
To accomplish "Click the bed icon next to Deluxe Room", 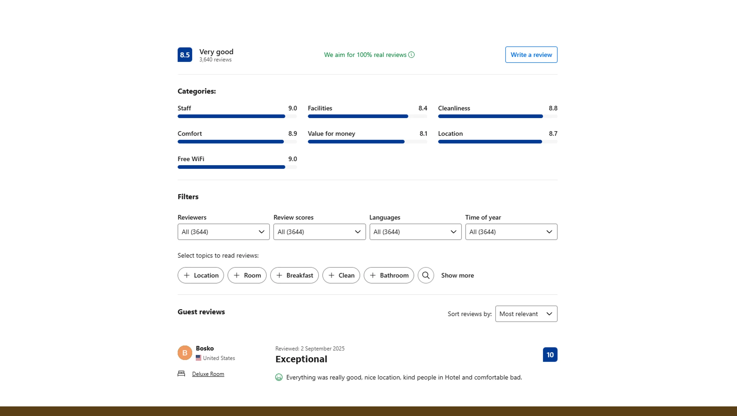I will pyautogui.click(x=181, y=373).
